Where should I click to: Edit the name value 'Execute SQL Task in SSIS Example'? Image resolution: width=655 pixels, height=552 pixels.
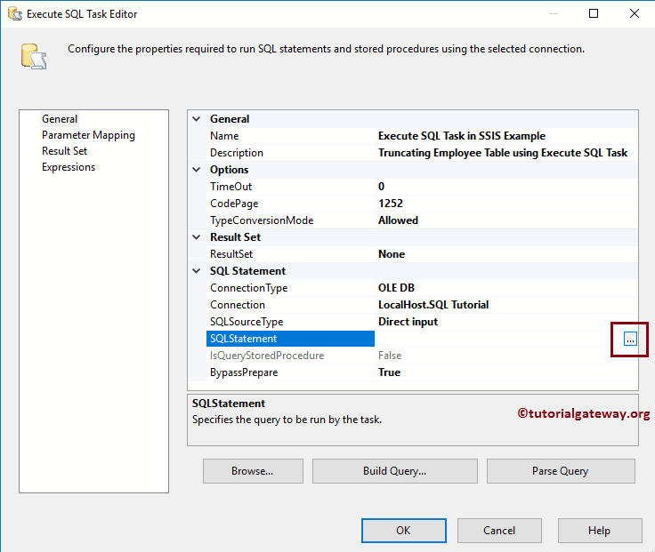(506, 136)
